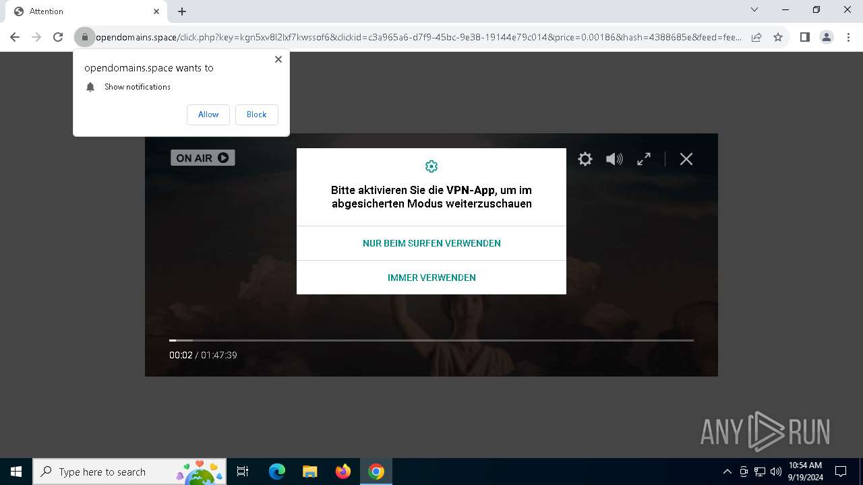This screenshot has height=485, width=863.
Task: Open video player settings gear
Action: click(x=585, y=159)
